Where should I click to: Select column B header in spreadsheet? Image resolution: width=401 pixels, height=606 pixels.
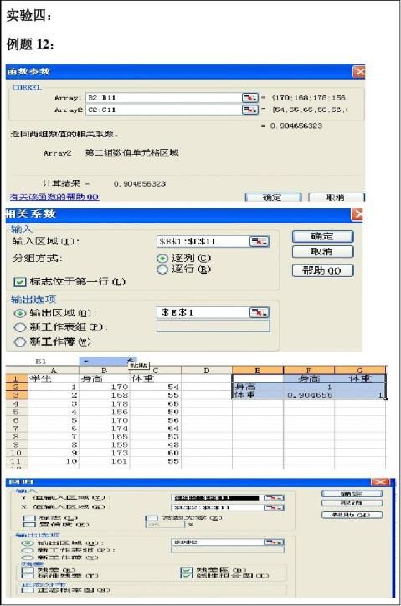click(104, 370)
